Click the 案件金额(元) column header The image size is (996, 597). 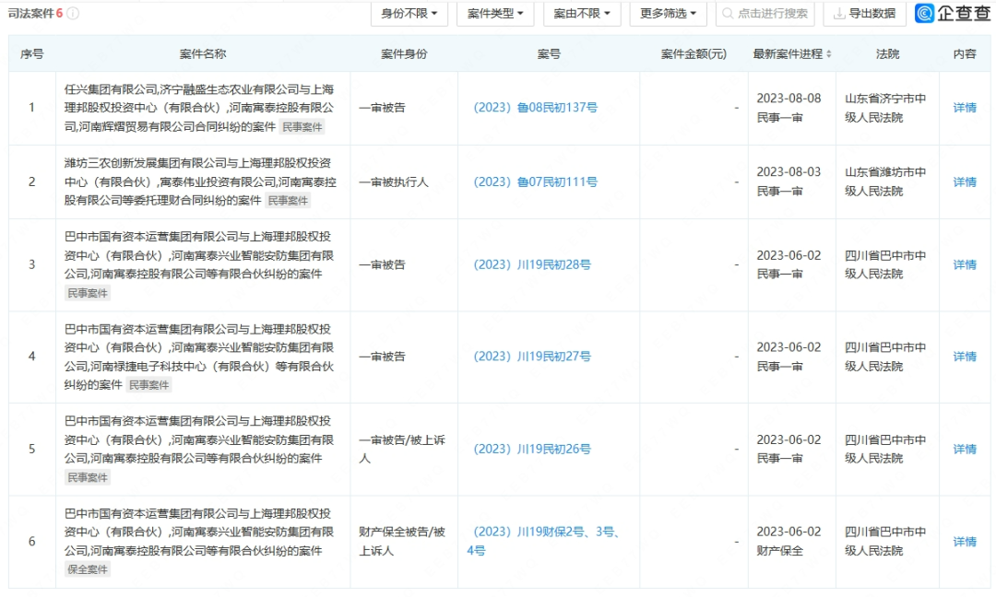click(x=694, y=54)
